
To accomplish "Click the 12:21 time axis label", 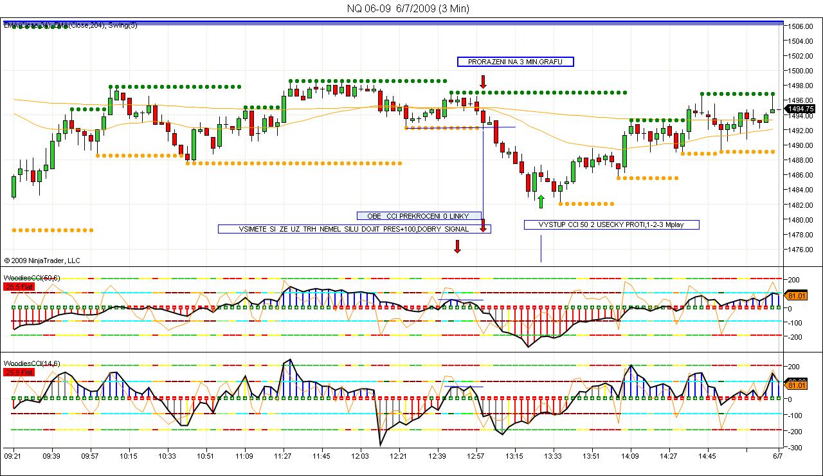I will click(399, 456).
